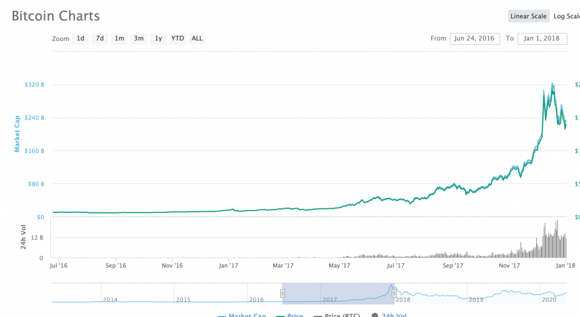
Task: Set zoom range to 1m
Action: click(119, 38)
